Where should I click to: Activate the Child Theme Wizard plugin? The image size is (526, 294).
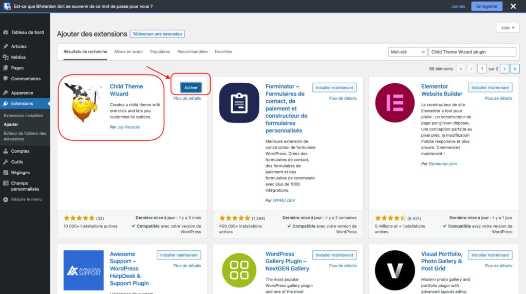coord(191,87)
